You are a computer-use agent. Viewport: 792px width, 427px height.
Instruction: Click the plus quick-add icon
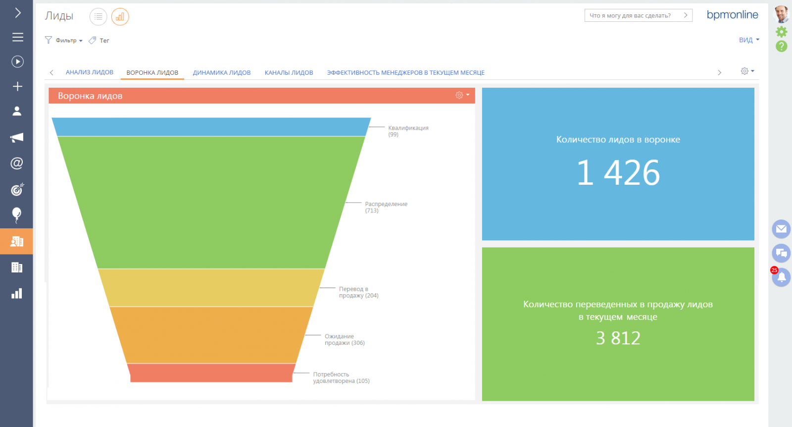17,86
